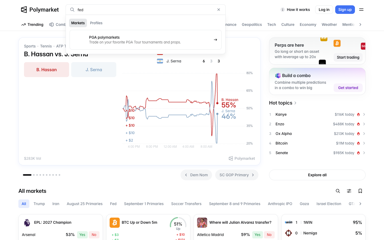
Task: Pick B. Hassan outcome button
Action: (x=46, y=70)
